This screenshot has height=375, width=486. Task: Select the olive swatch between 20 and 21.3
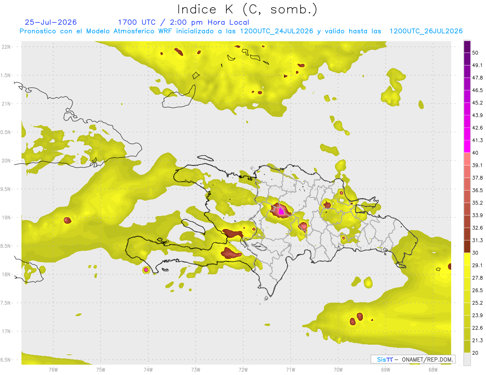467,347
